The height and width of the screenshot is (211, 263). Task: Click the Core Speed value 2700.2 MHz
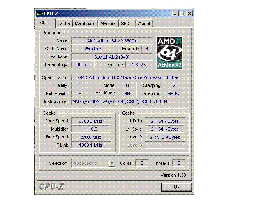(x=91, y=121)
